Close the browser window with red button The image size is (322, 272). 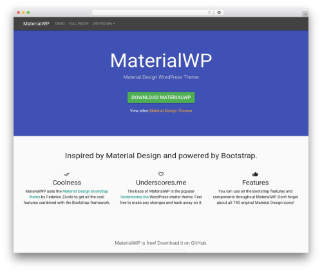19,12
